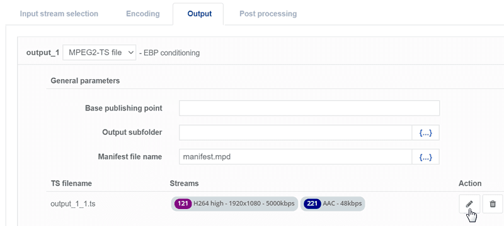Click the AAC 48kbps stream tag
The height and width of the screenshot is (226, 504).
[x=333, y=203]
